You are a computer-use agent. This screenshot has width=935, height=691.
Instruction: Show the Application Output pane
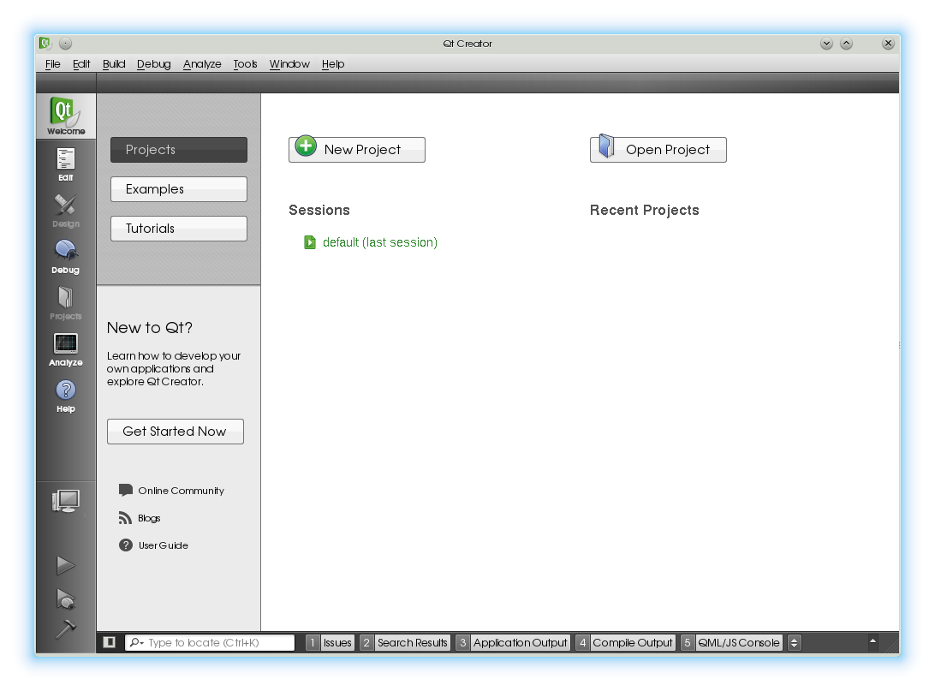coord(513,642)
